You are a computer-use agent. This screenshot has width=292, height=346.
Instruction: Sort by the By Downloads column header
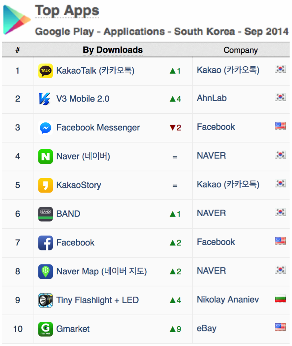(x=112, y=50)
